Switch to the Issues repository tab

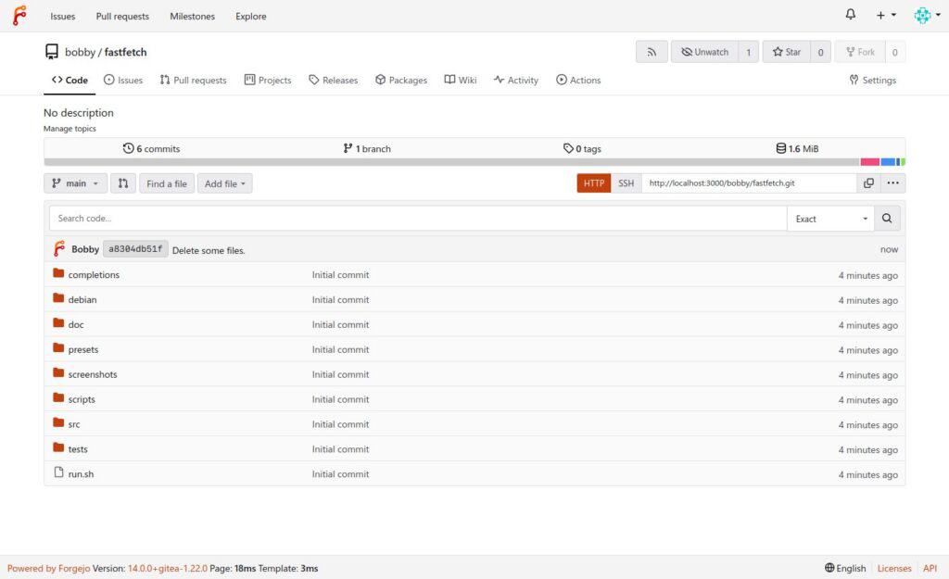pyautogui.click(x=123, y=80)
